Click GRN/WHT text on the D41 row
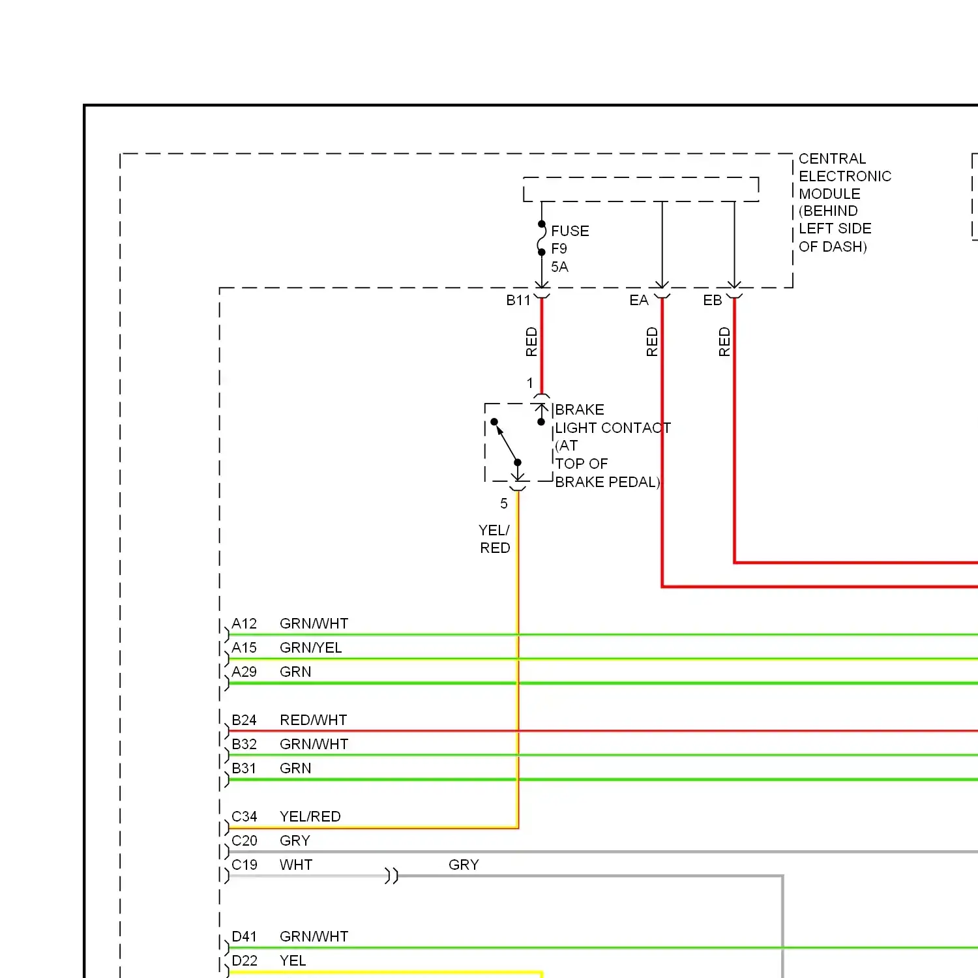The height and width of the screenshot is (978, 978). (x=314, y=937)
